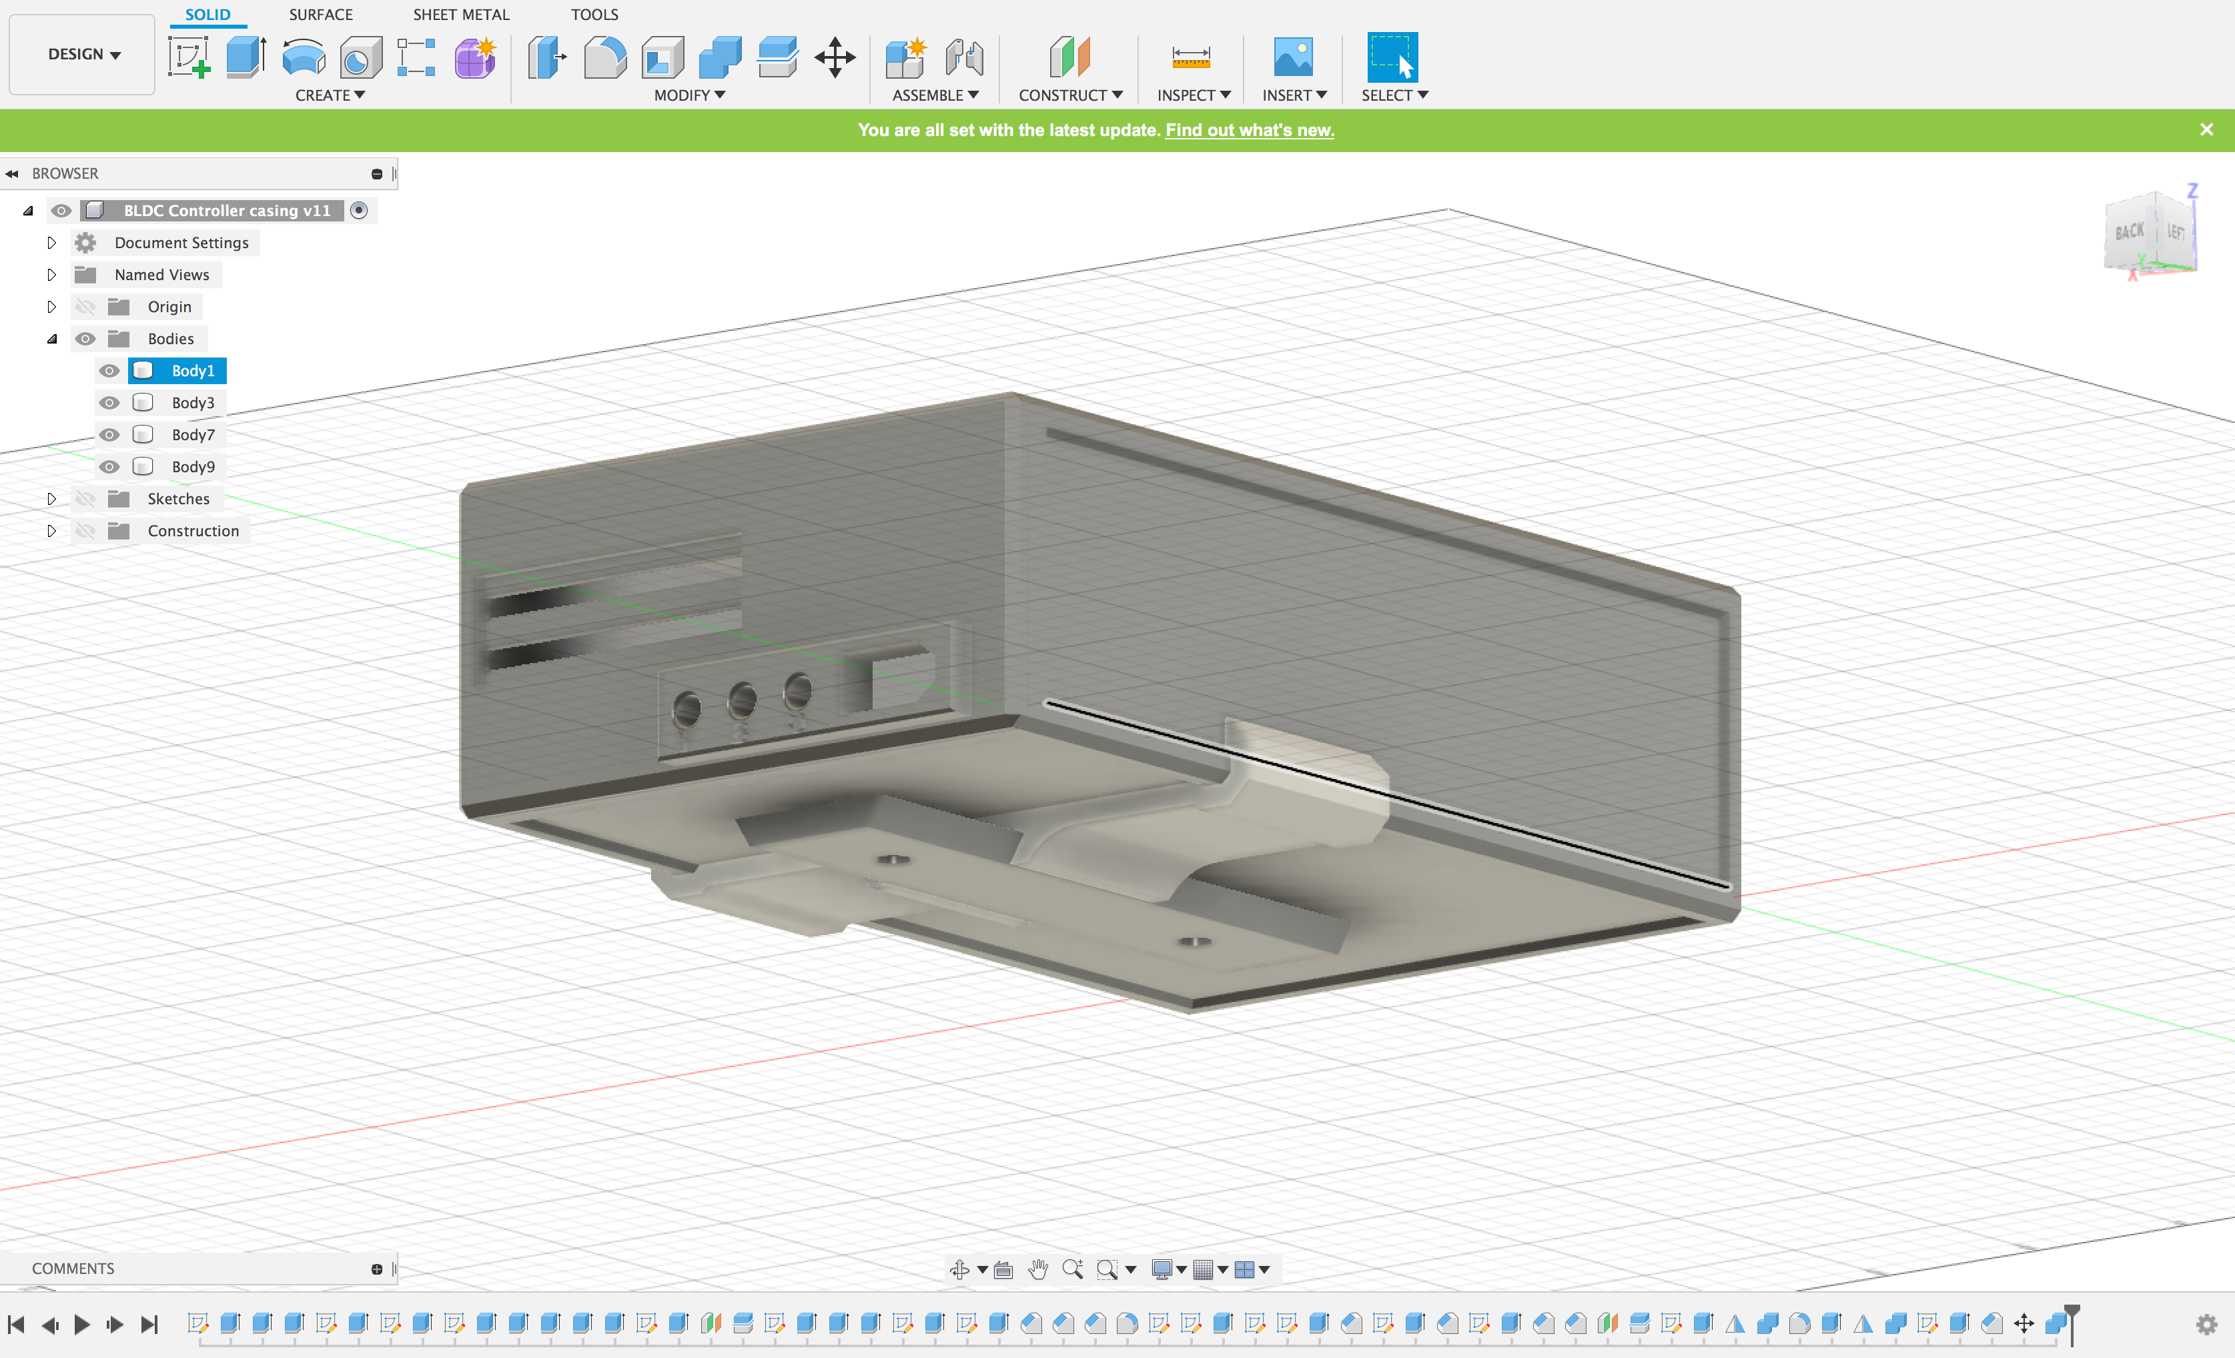Select the Extrude tool icon
This screenshot has width=2235, height=1358.
point(246,57)
